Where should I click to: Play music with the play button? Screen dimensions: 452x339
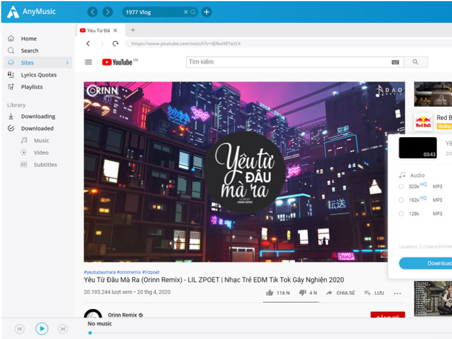[42, 329]
